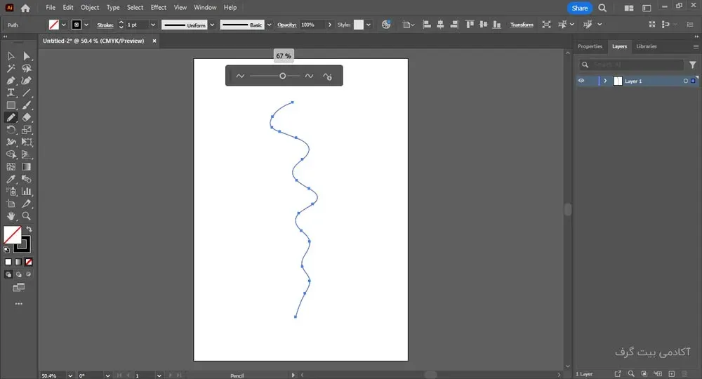Enable Draw Normal mode
Image resolution: width=702 pixels, height=379 pixels.
tap(8, 274)
